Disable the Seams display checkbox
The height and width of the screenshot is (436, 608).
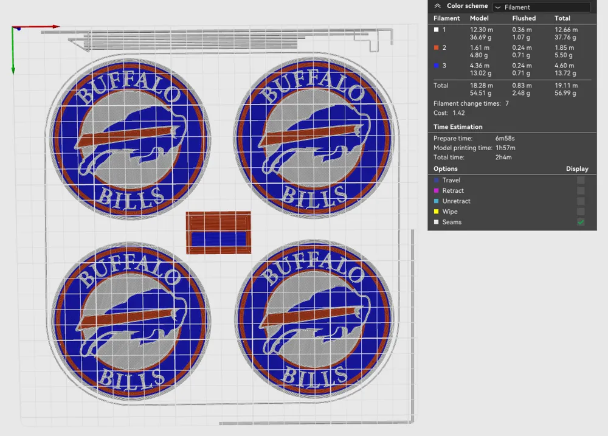(581, 222)
